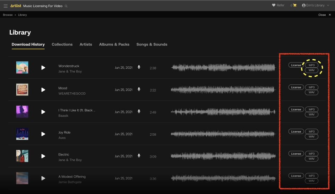This screenshot has height=194, width=335.
Task: Download A Modest Offering license
Action: (296, 176)
